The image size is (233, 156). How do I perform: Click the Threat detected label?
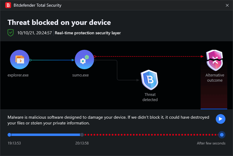(150, 97)
